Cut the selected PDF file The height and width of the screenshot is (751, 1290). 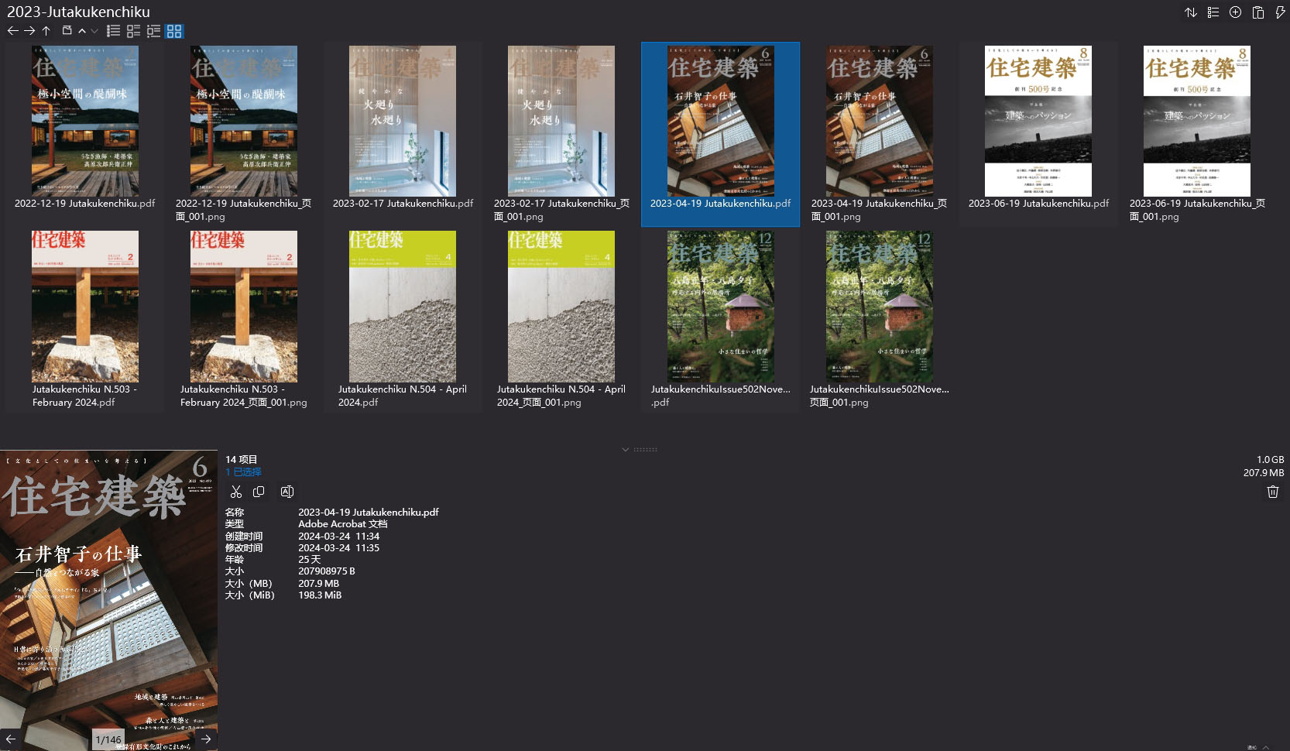236,491
